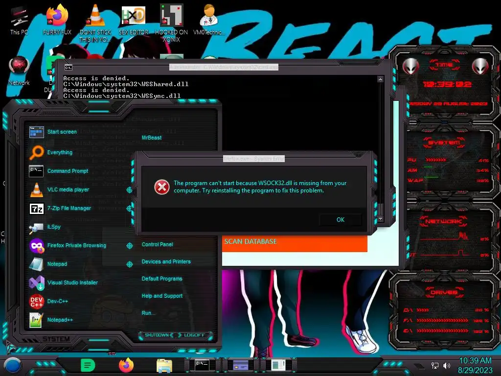Viewport: 501px width, 376px height.
Task: Open the green notes app on taskbar
Action: coord(88,365)
